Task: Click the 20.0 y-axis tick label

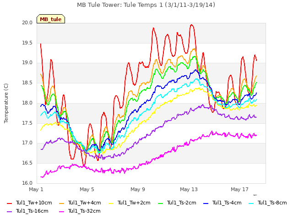Action: [x=27, y=22]
